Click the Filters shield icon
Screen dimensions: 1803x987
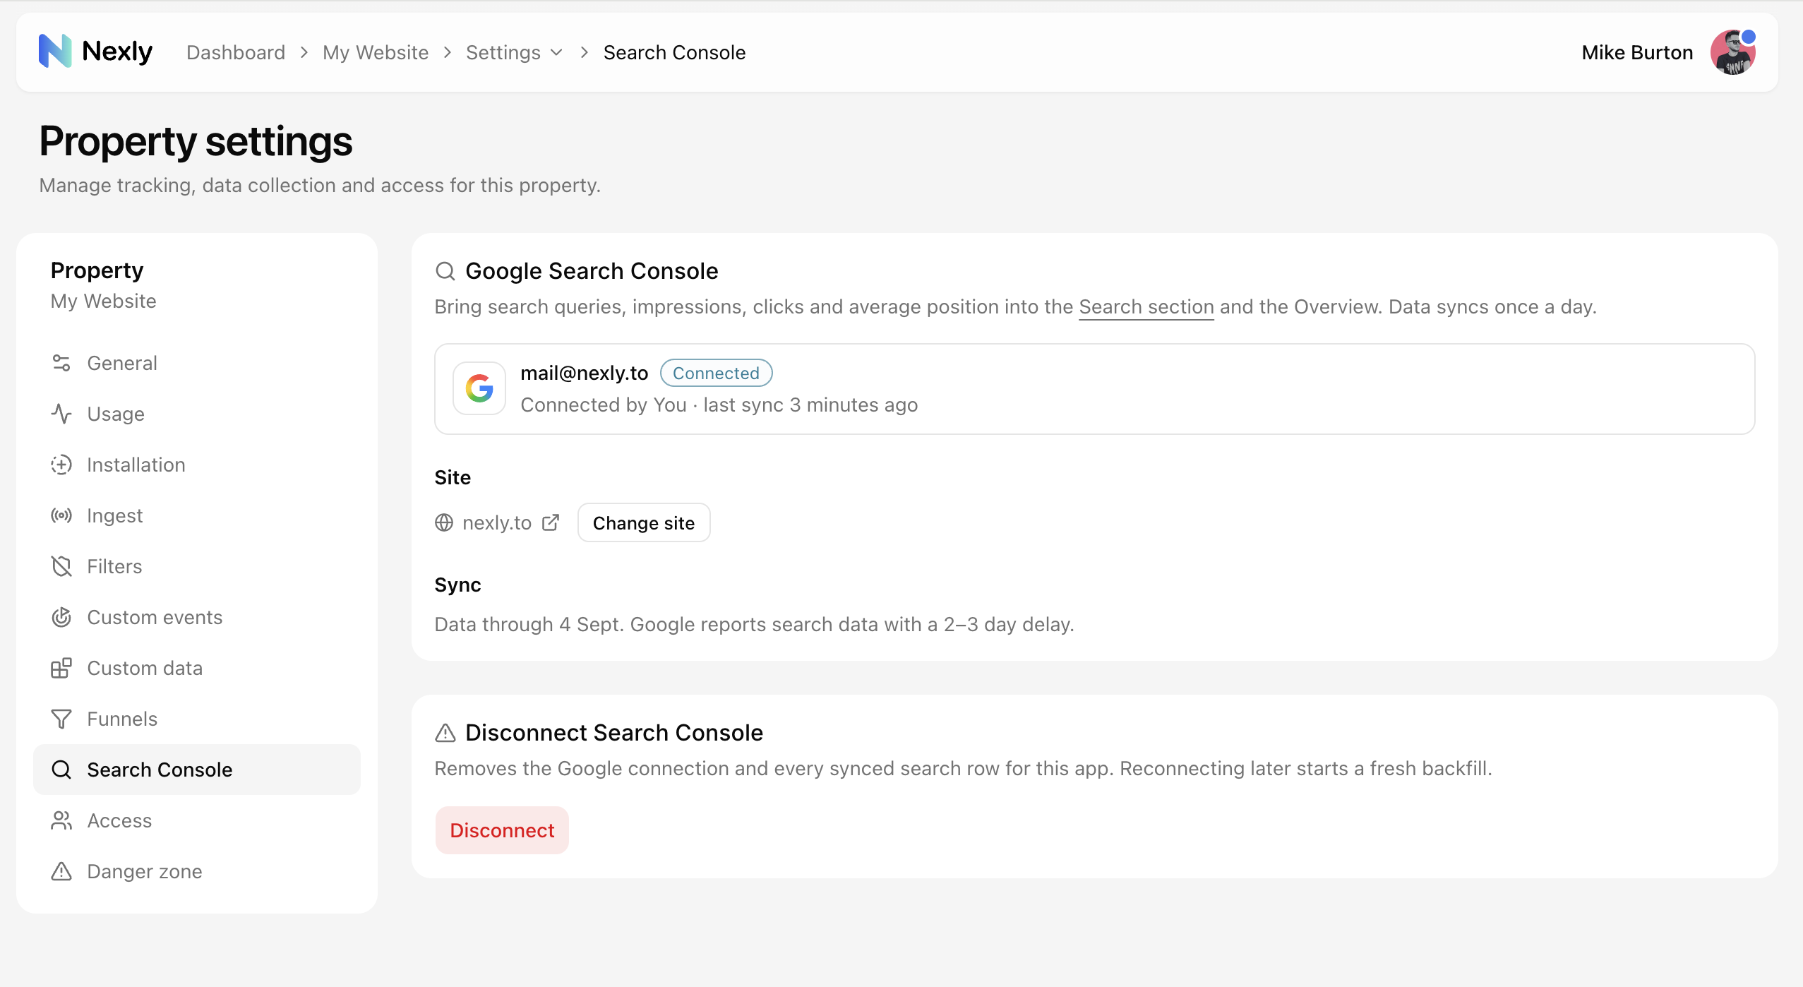(61, 566)
